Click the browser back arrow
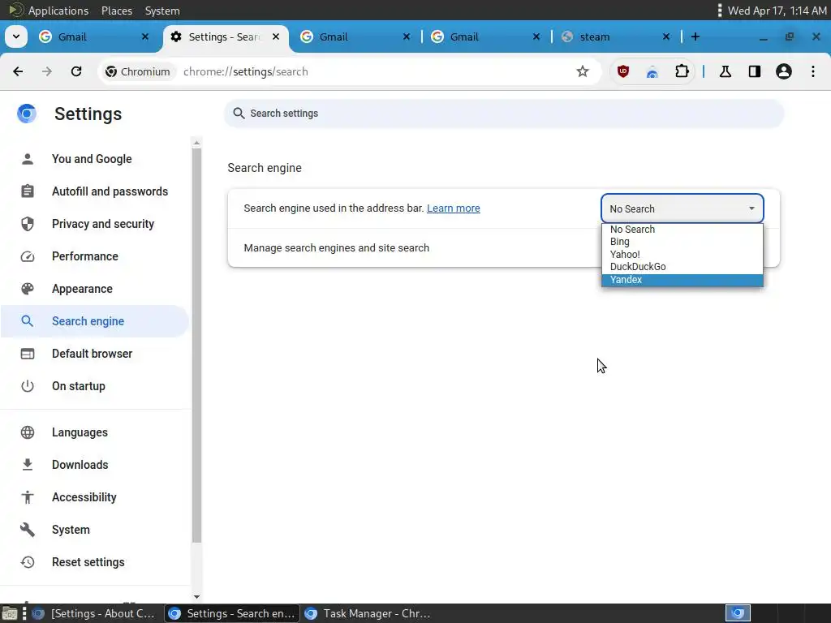Screen dimensions: 831x623 click(x=18, y=71)
